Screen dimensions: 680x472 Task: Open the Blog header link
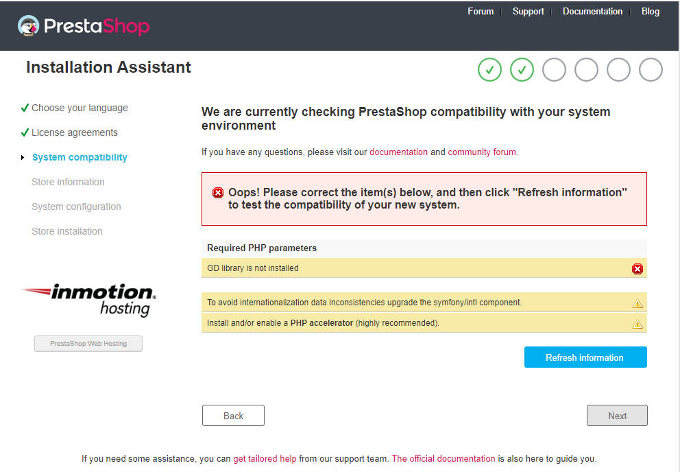[651, 12]
